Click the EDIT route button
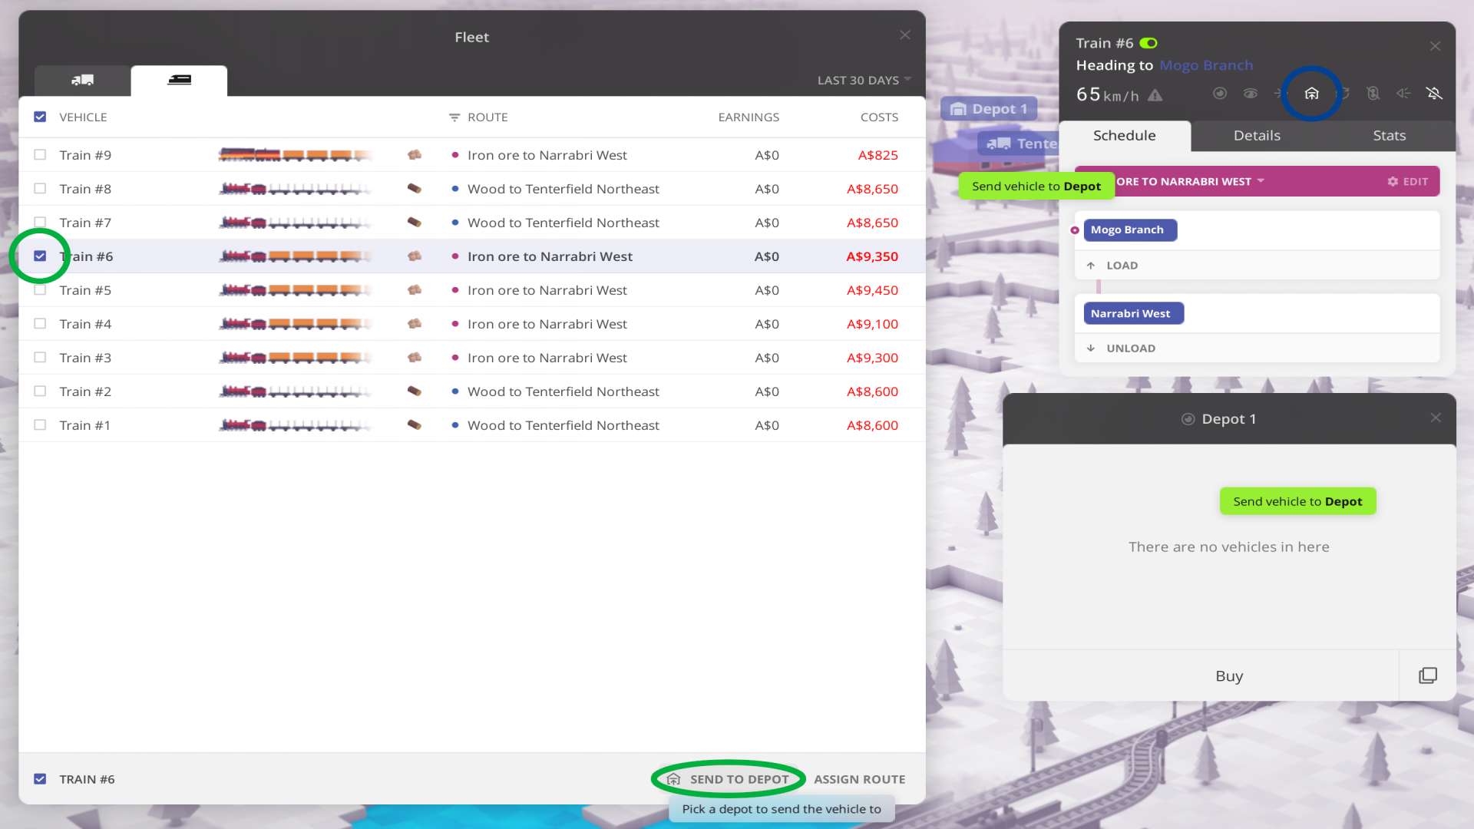 coord(1408,182)
